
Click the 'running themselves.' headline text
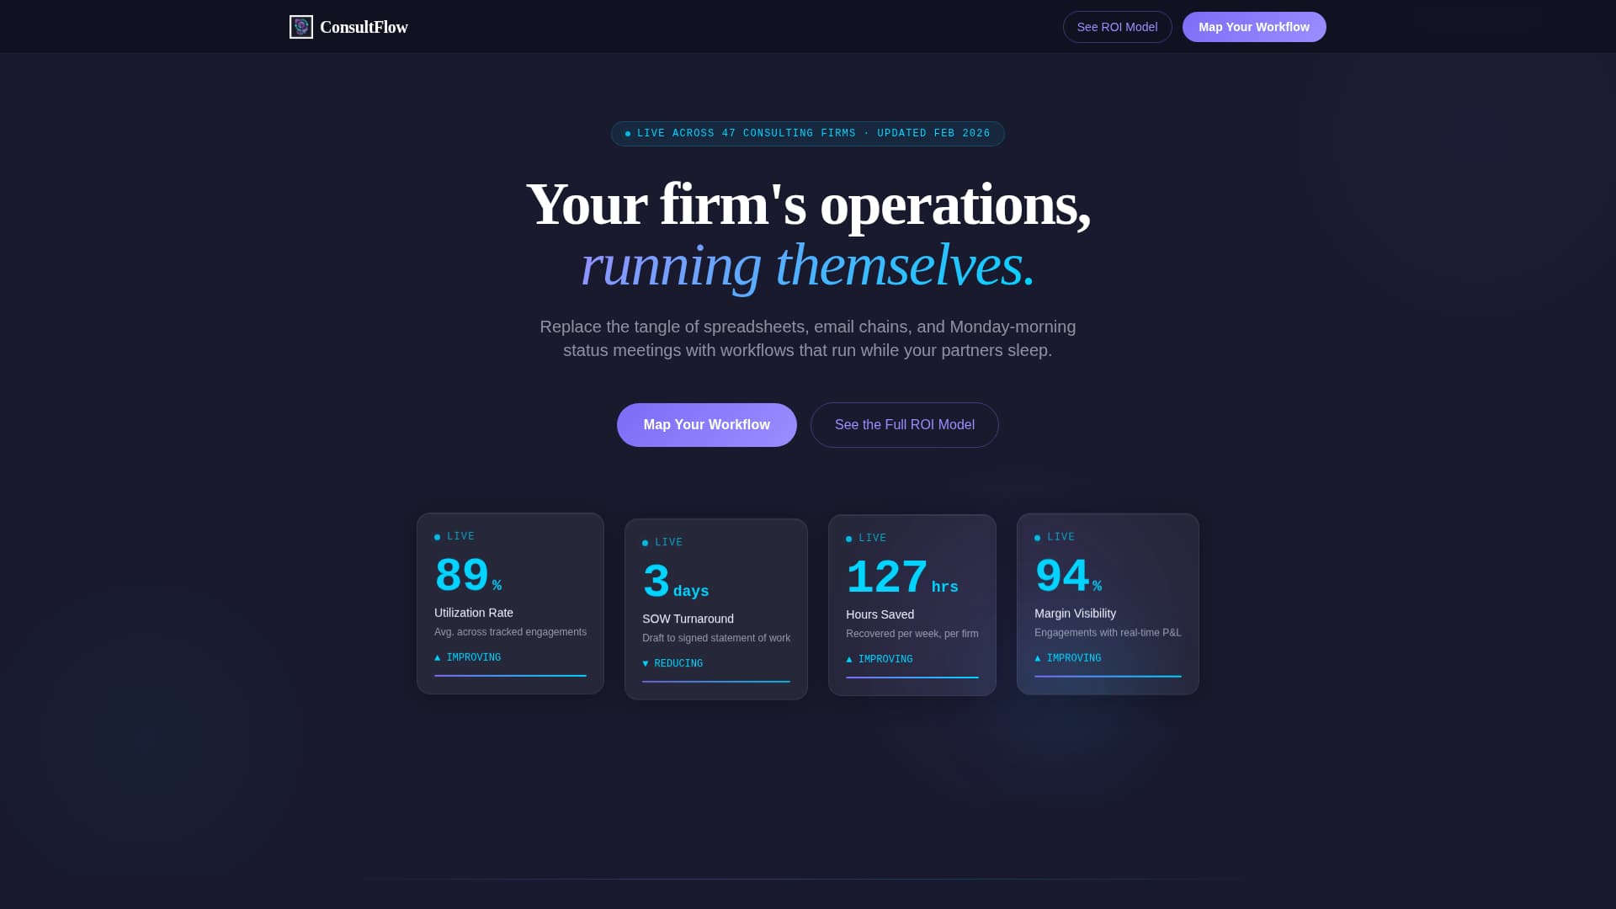coord(808,265)
